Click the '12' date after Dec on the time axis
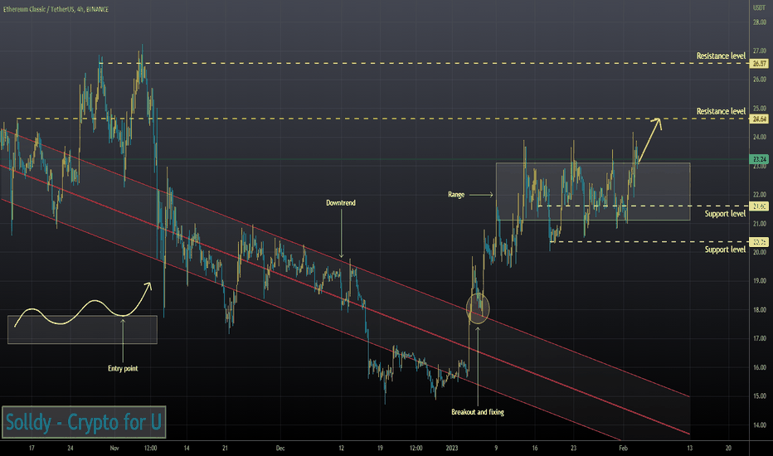The height and width of the screenshot is (456, 773). (x=341, y=448)
